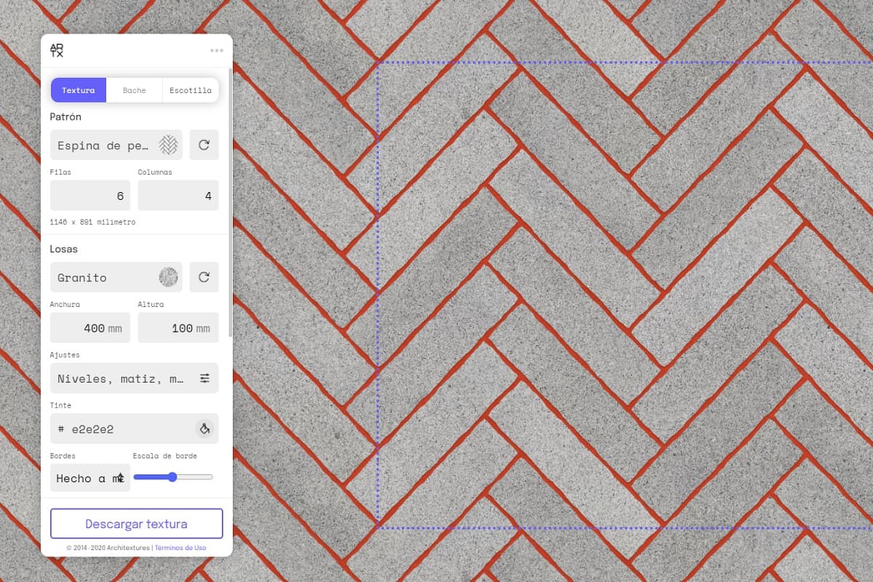The width and height of the screenshot is (873, 582).
Task: Click the adjustment sliders icon
Action: pyautogui.click(x=205, y=378)
